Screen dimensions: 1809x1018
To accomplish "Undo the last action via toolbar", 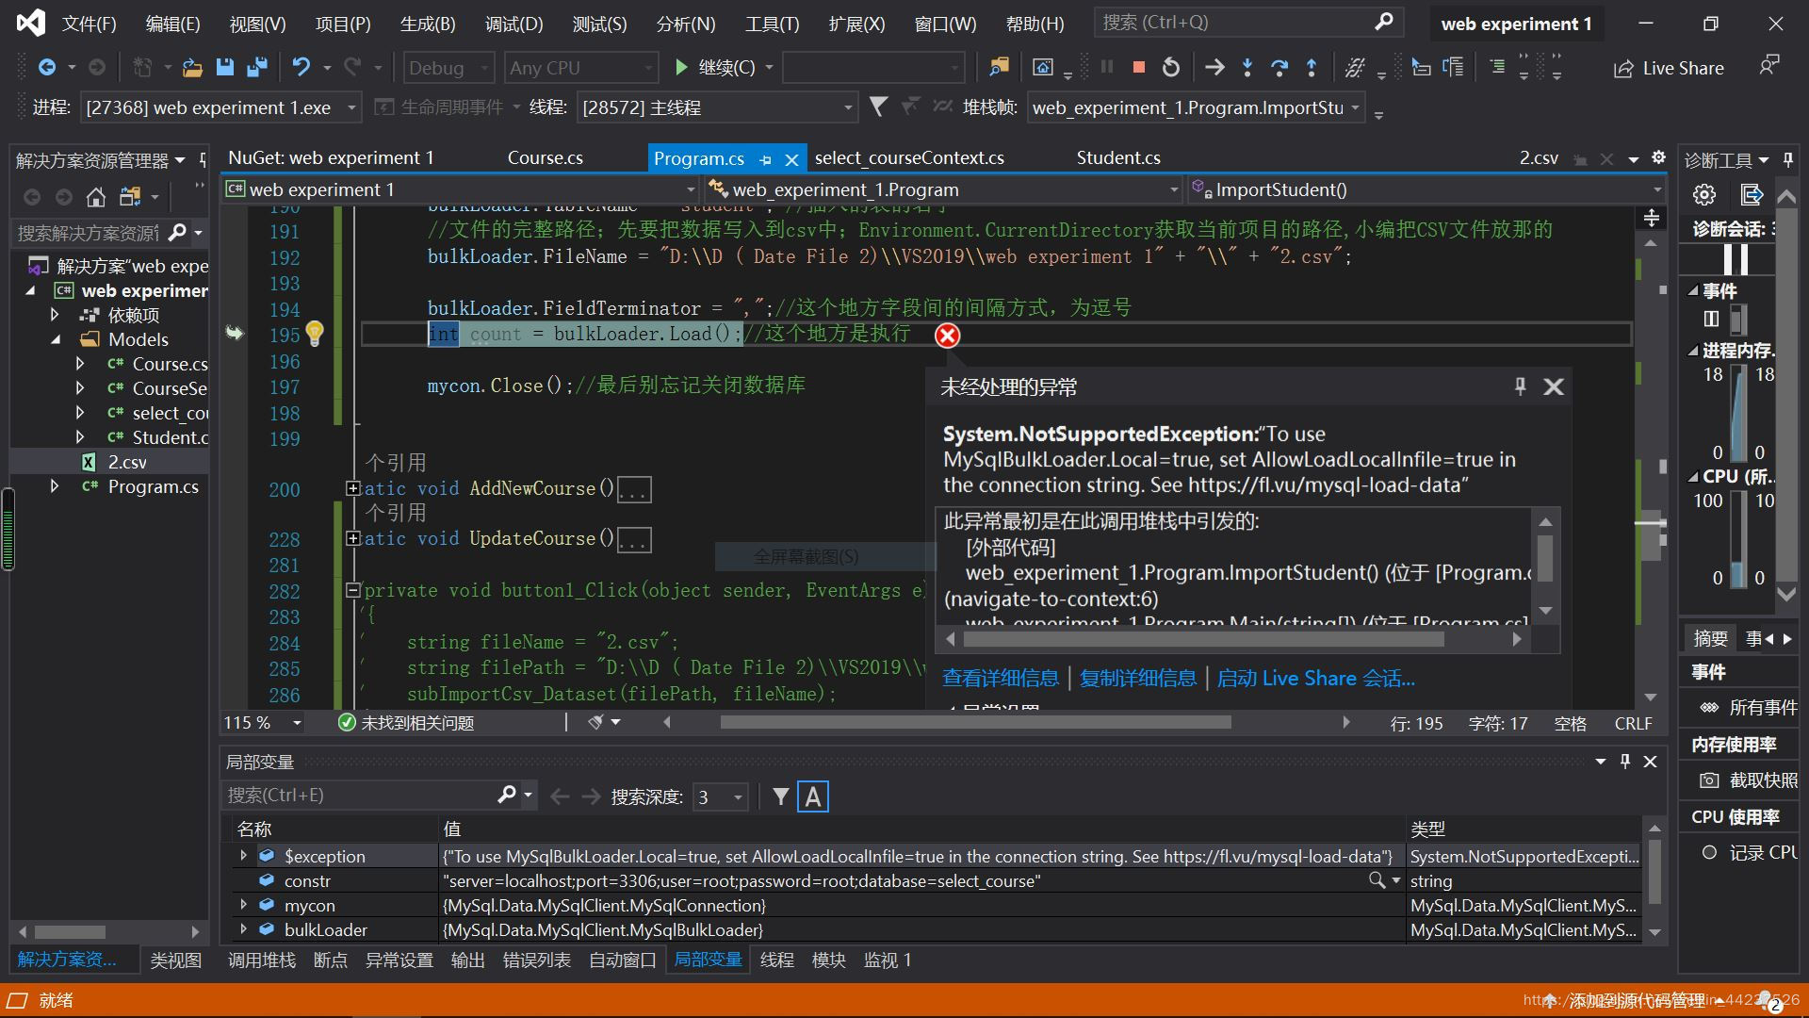I will coord(301,68).
